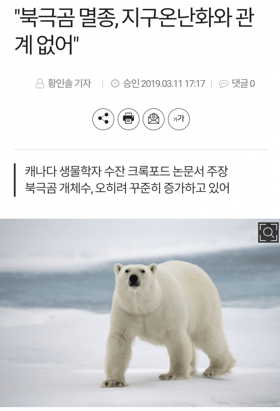The height and width of the screenshot is (411, 280).
Task: Send article via the email envelope icon
Action: tap(154, 119)
